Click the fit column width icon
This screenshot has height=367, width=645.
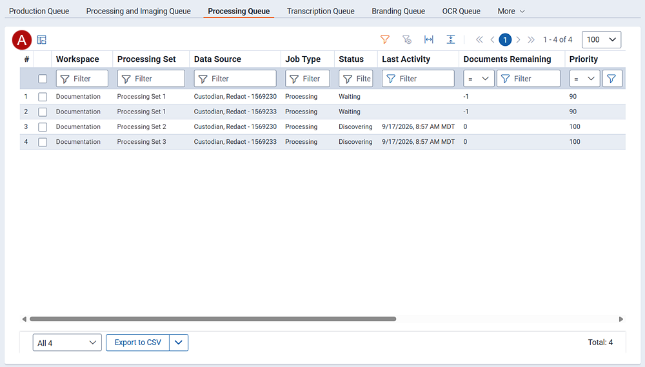pos(429,39)
